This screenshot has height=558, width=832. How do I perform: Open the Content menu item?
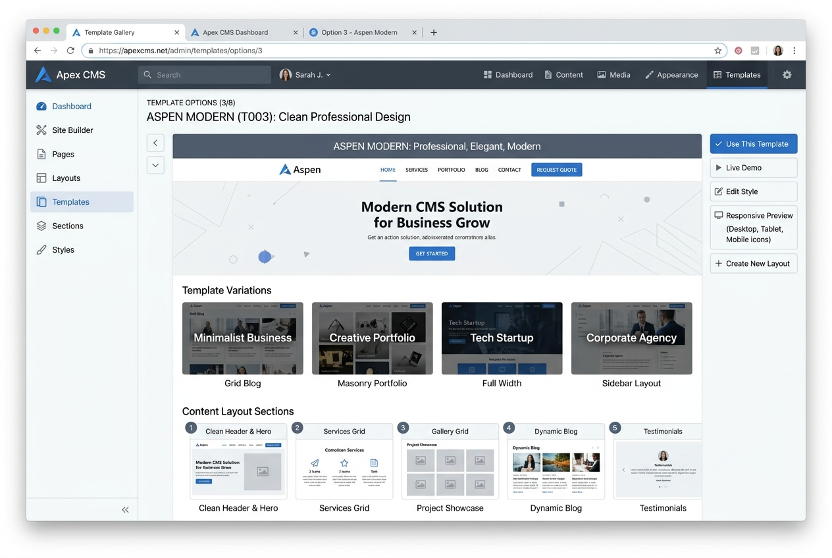[564, 75]
